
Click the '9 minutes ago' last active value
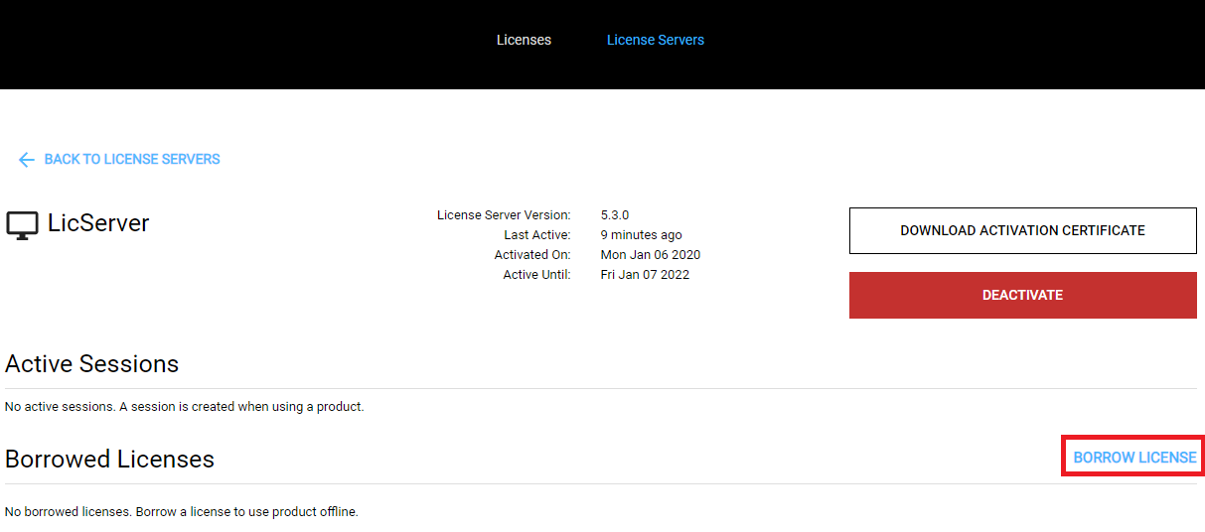(641, 235)
